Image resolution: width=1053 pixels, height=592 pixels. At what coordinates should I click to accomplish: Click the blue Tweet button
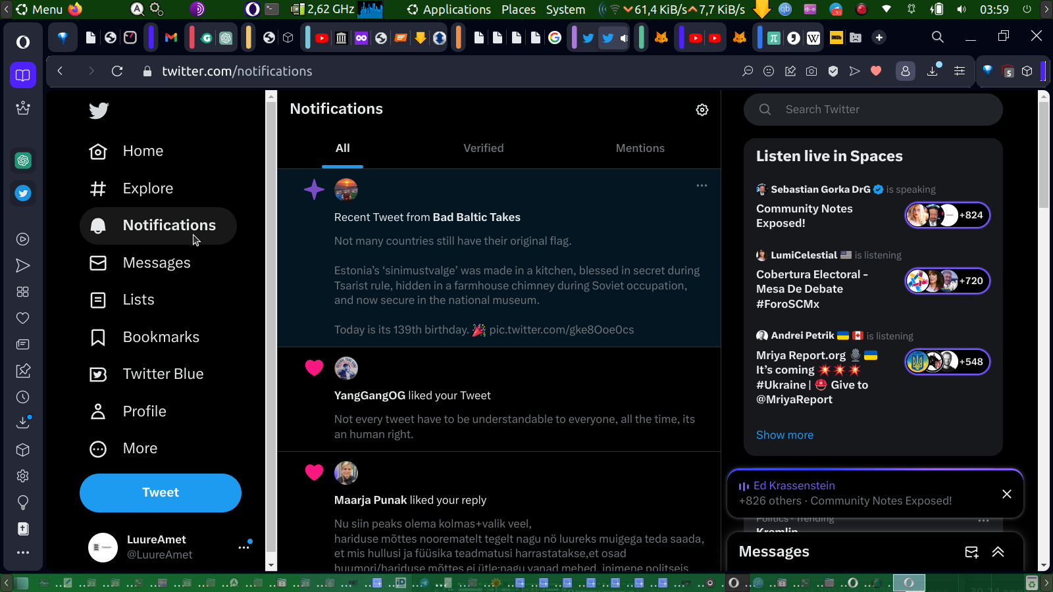[161, 493]
